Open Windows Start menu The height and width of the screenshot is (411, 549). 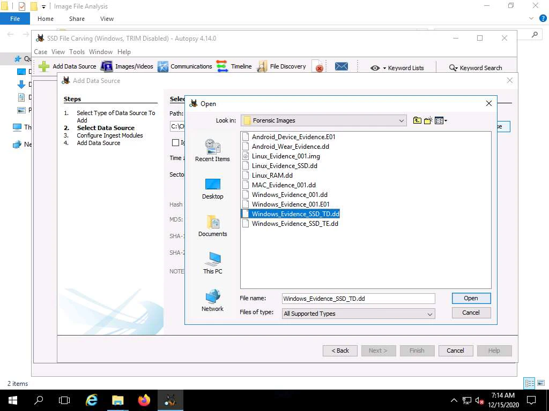coord(13,400)
